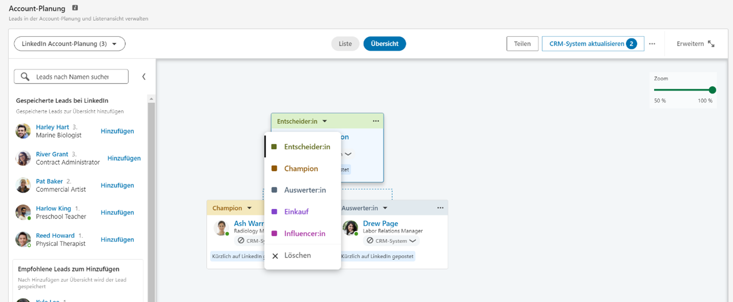Screen dimensions: 733x302
Task: Click the search magnifier icon
Action: 25,77
